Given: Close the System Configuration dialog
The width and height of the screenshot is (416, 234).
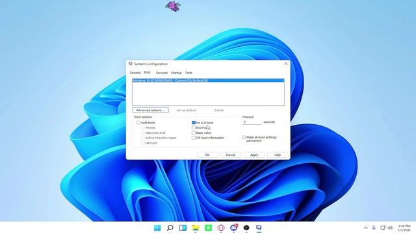Looking at the screenshot, I should (286, 64).
